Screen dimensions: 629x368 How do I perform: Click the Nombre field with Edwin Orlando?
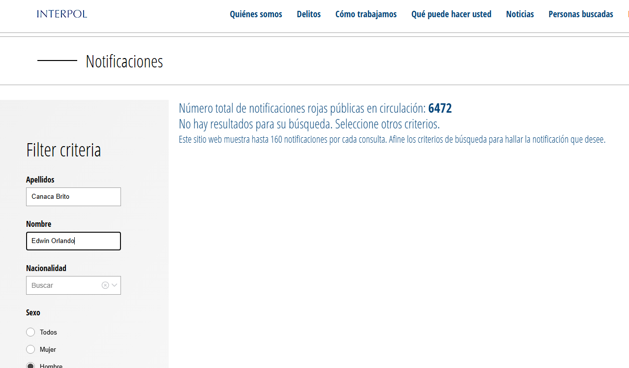point(73,241)
